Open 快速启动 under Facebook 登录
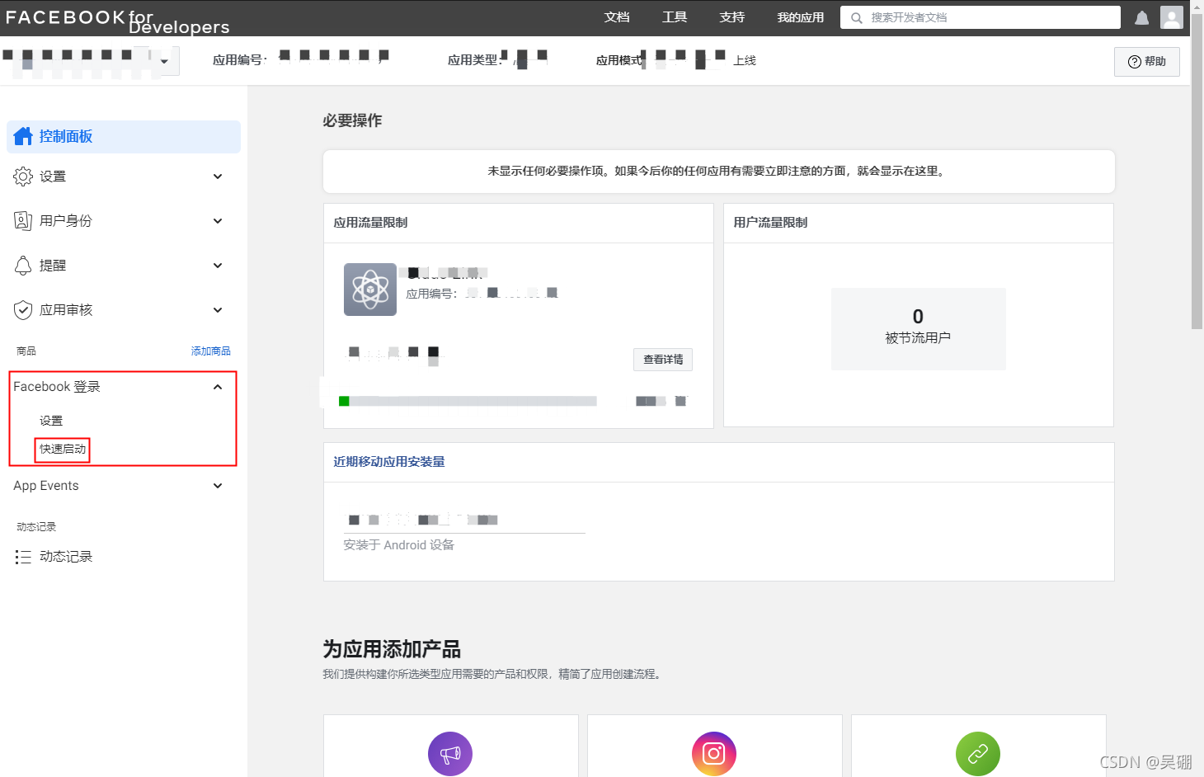The width and height of the screenshot is (1204, 777). click(x=63, y=450)
